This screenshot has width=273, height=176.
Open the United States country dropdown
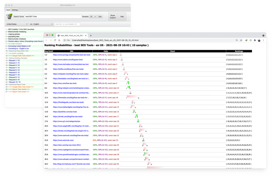17,24
